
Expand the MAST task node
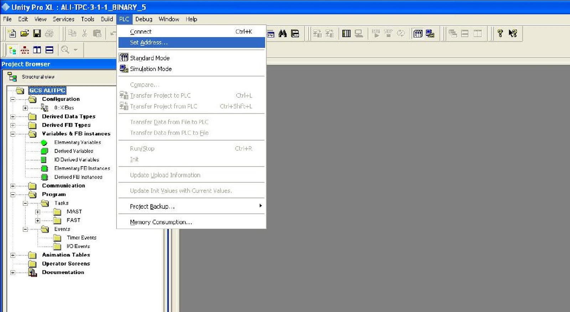[38, 212]
